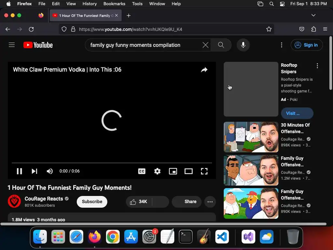Seek on the video progress bar
333x250 pixels.
pos(112,163)
